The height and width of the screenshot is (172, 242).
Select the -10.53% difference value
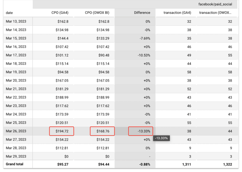(144, 55)
